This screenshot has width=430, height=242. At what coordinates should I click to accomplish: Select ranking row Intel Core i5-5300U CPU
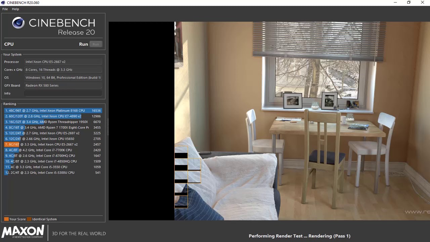tap(53, 173)
